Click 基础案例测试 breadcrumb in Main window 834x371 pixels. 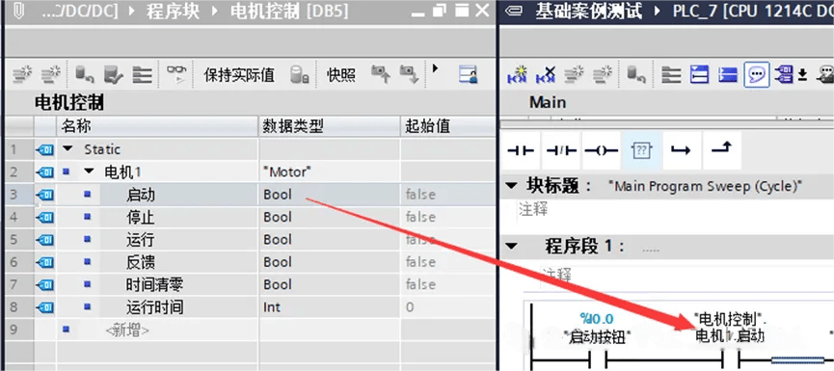click(589, 12)
